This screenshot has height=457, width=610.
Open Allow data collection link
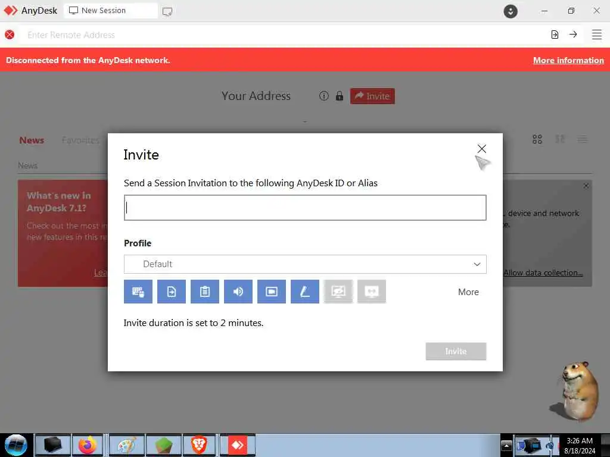[543, 273]
